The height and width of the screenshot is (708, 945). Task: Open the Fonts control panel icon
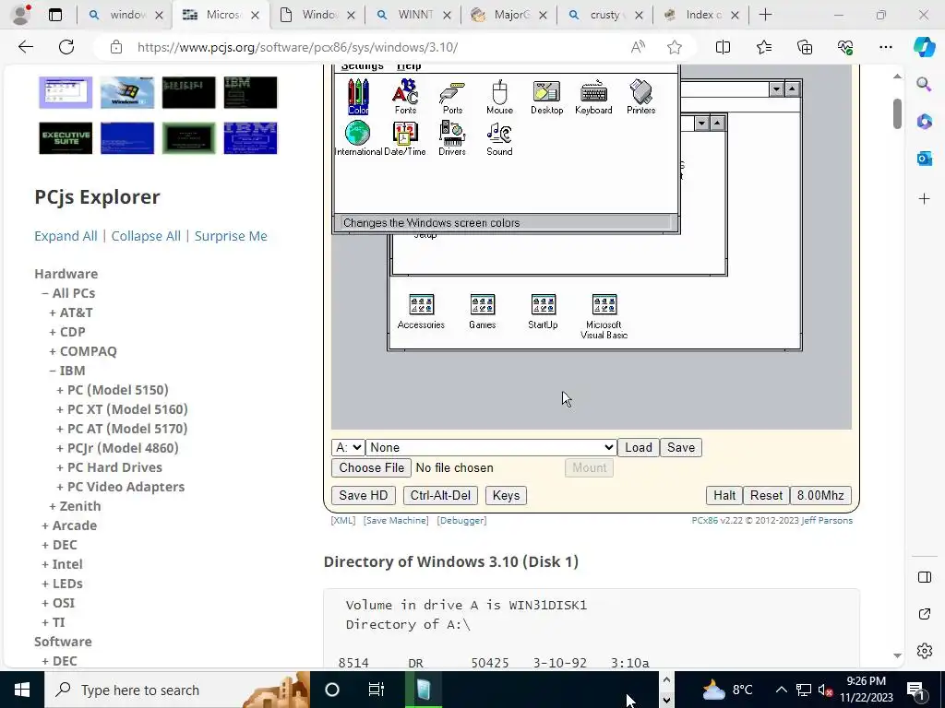tap(405, 96)
